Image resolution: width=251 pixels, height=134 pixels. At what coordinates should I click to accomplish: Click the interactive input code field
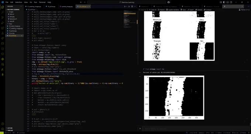coord(196,129)
